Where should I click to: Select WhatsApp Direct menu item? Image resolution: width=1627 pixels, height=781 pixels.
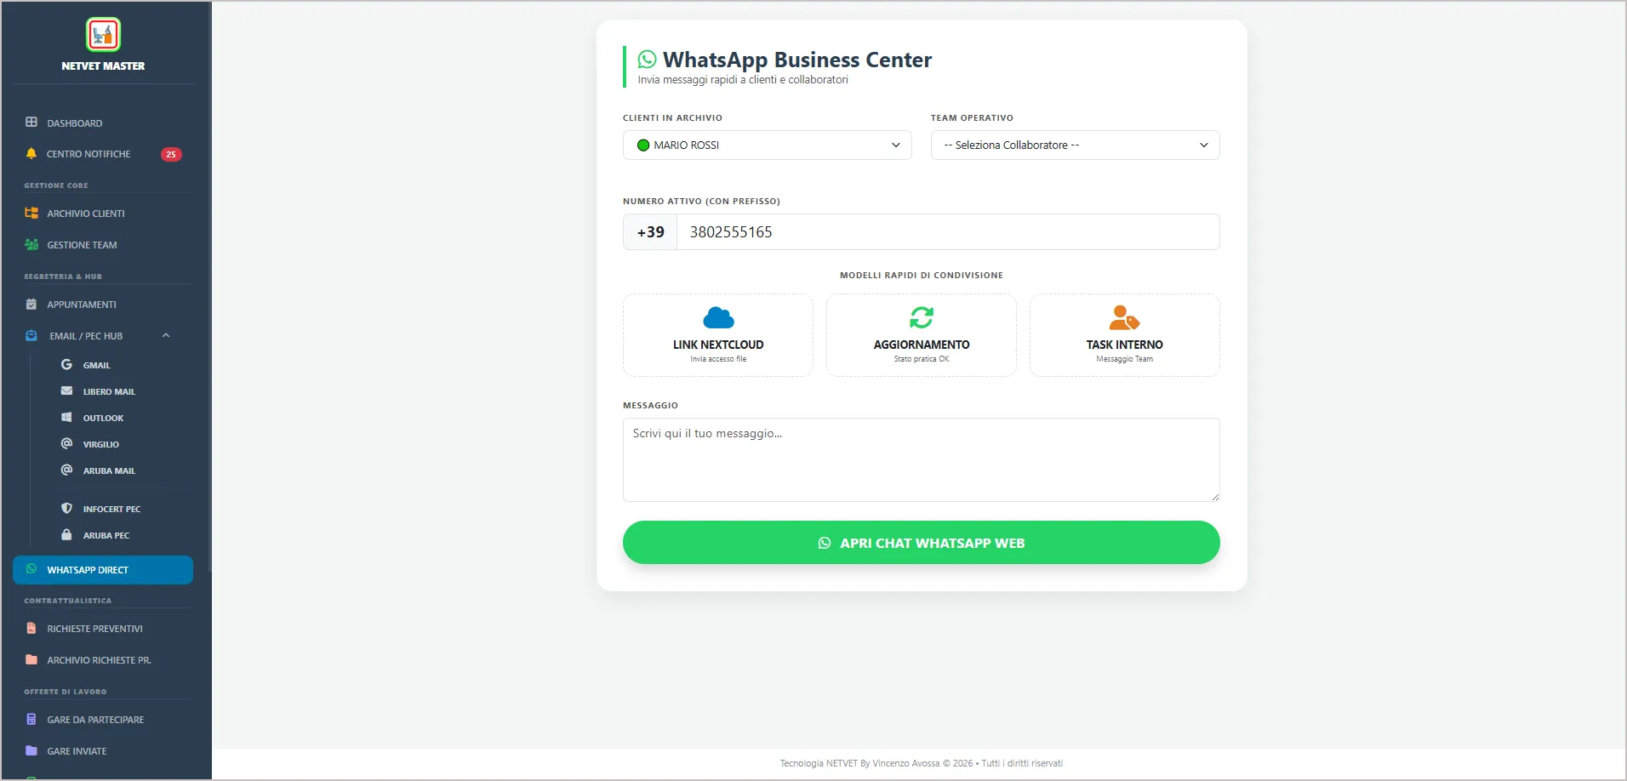coord(103,570)
